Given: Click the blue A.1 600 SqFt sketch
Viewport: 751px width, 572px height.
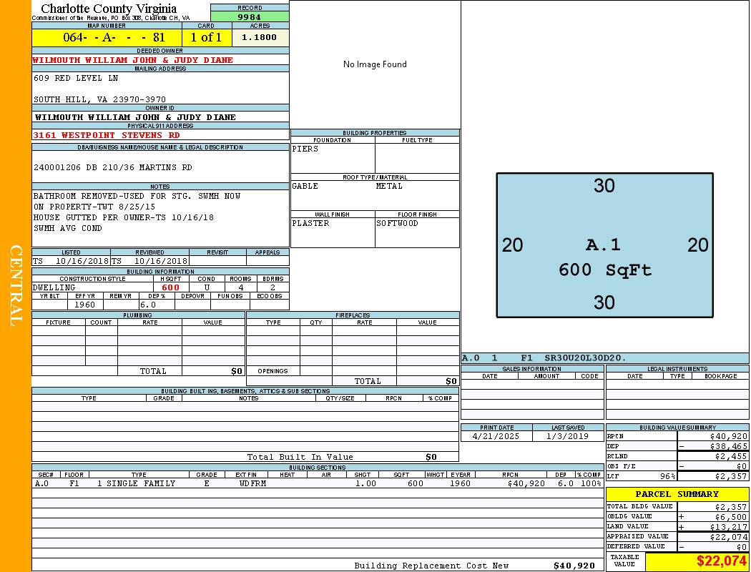Looking at the screenshot, I should pos(604,245).
